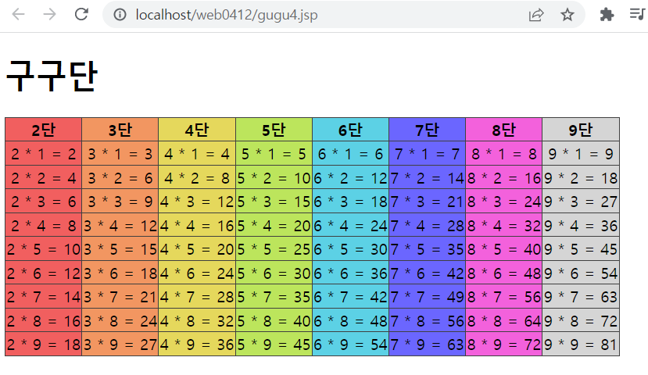Select cell 5 * 9 = 45

[274, 344]
